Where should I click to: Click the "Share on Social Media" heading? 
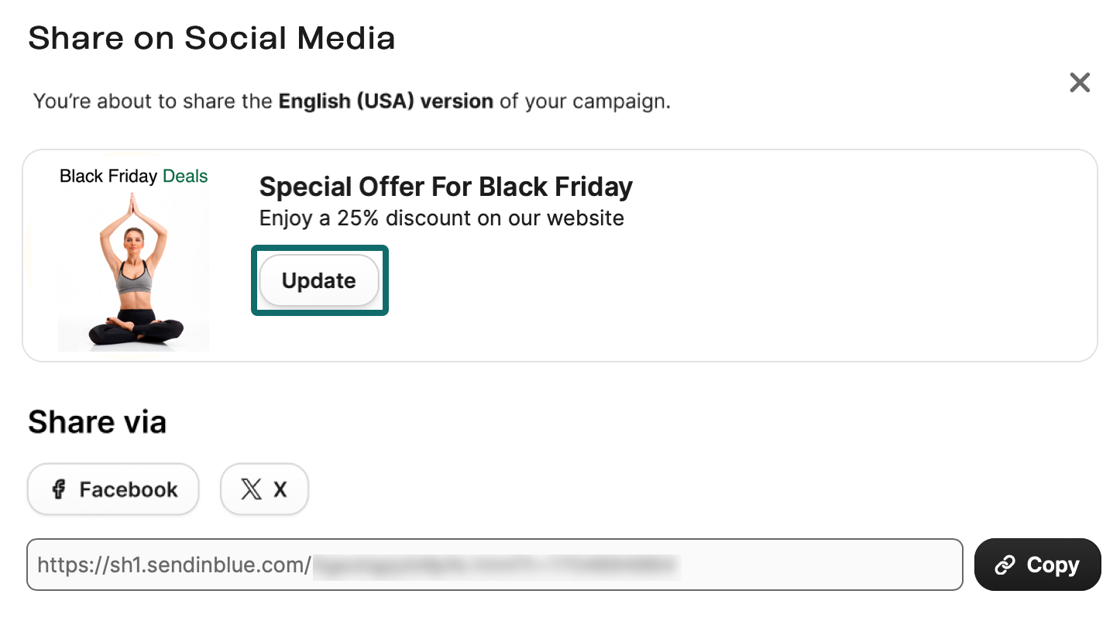coord(211,38)
